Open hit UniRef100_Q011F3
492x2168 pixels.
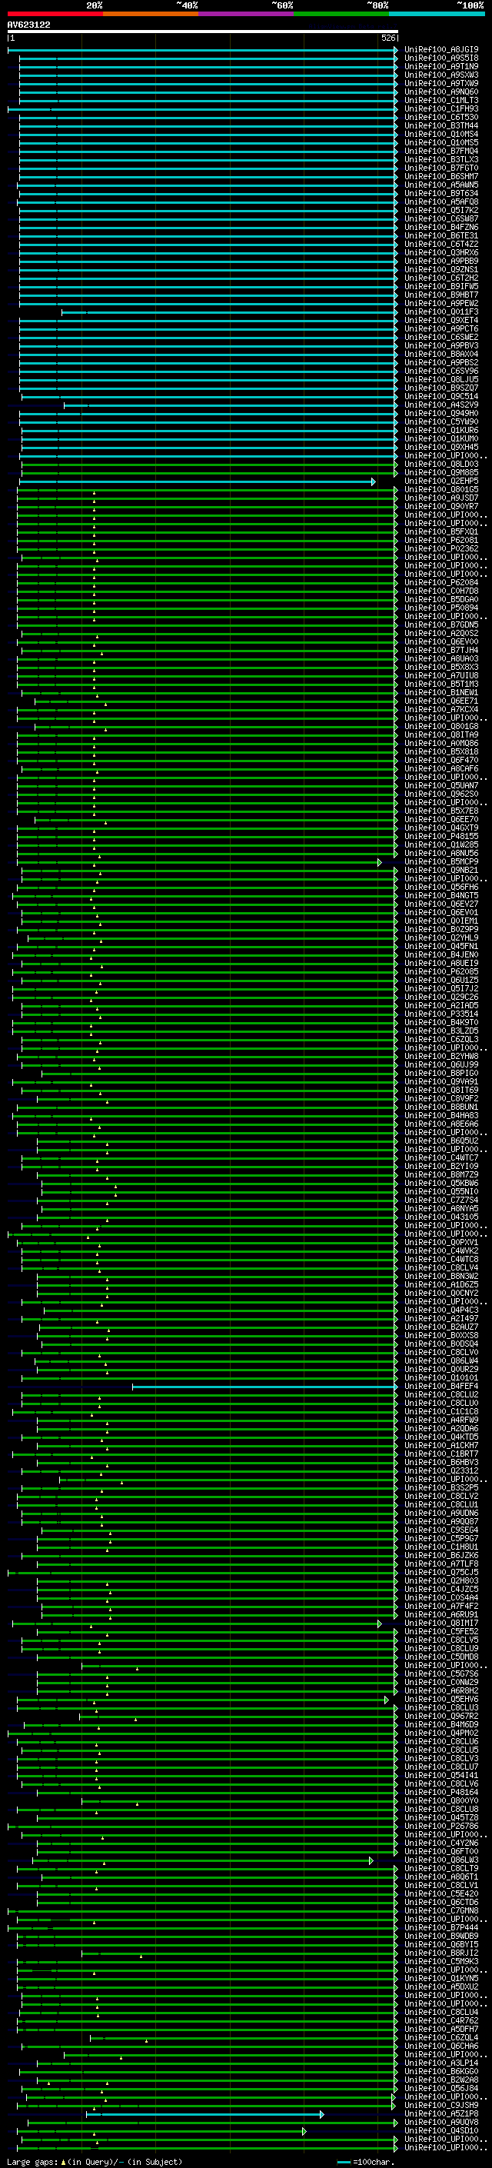(x=441, y=312)
